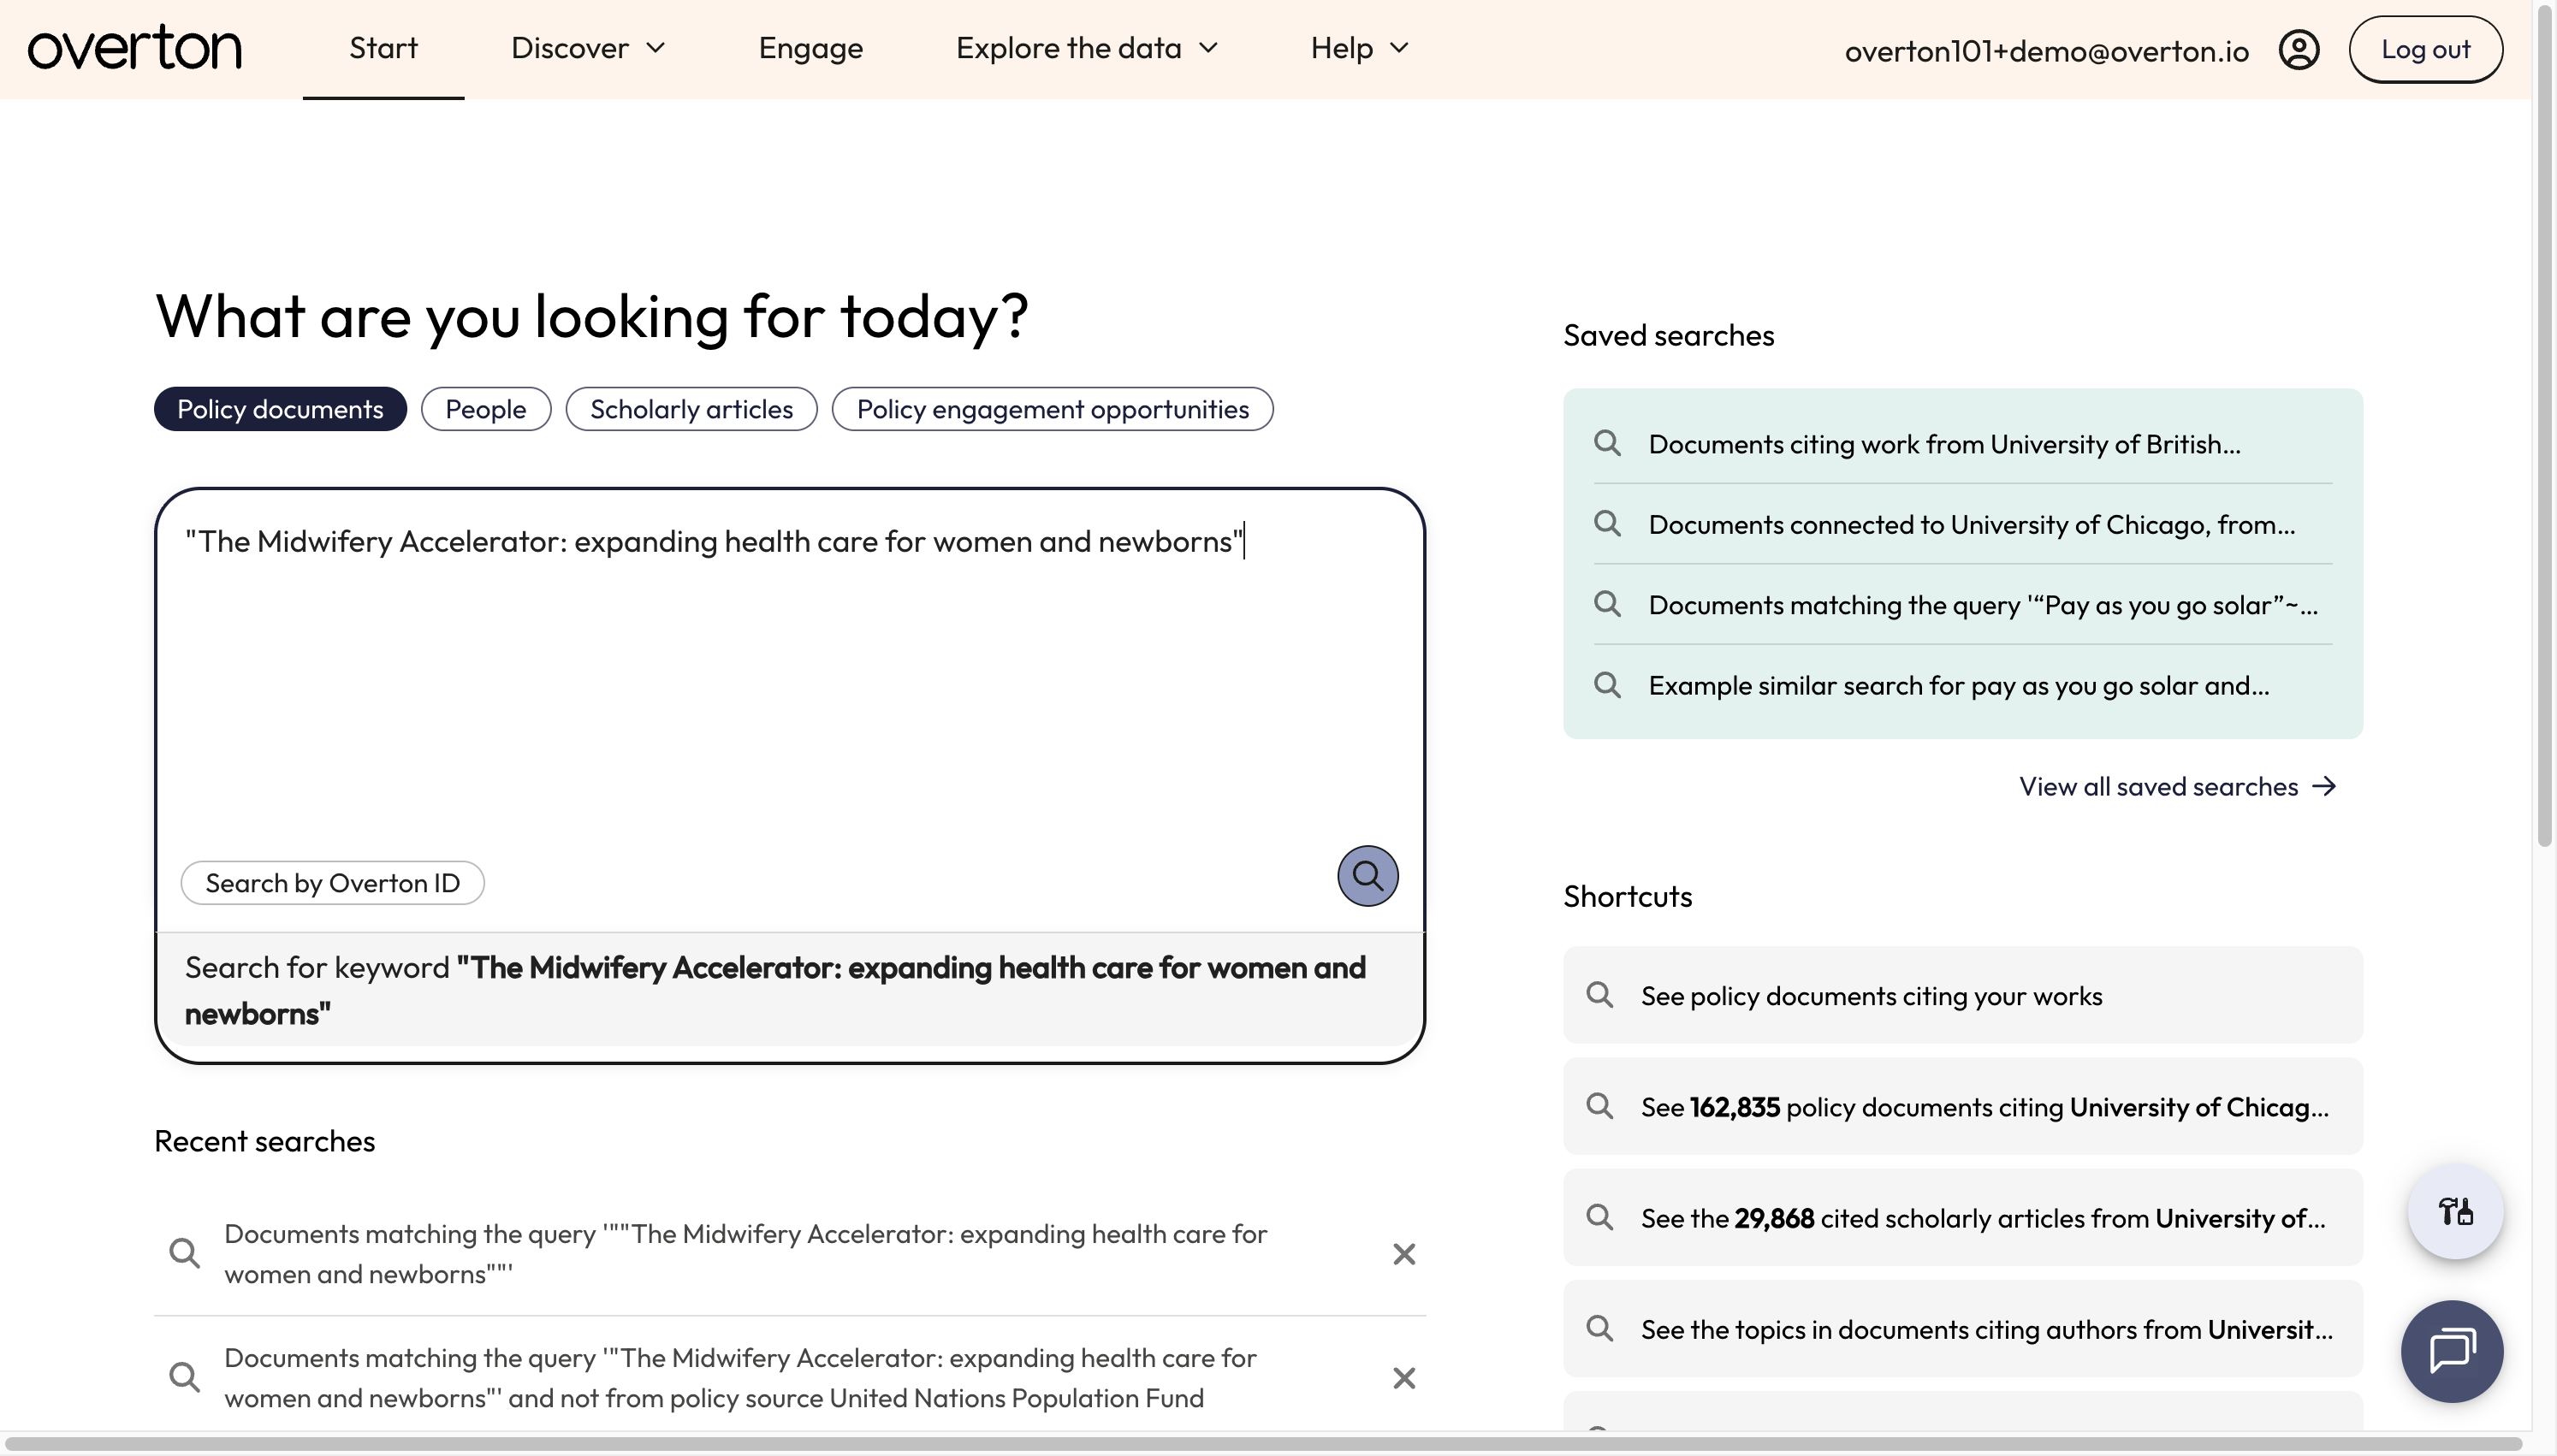Open saved search 'Example similar search for pay as you go solar'

1962,686
